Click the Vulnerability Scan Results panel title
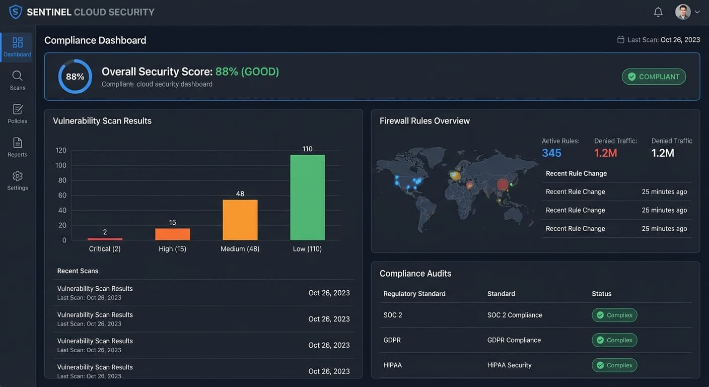Image resolution: width=709 pixels, height=387 pixels. pos(102,121)
